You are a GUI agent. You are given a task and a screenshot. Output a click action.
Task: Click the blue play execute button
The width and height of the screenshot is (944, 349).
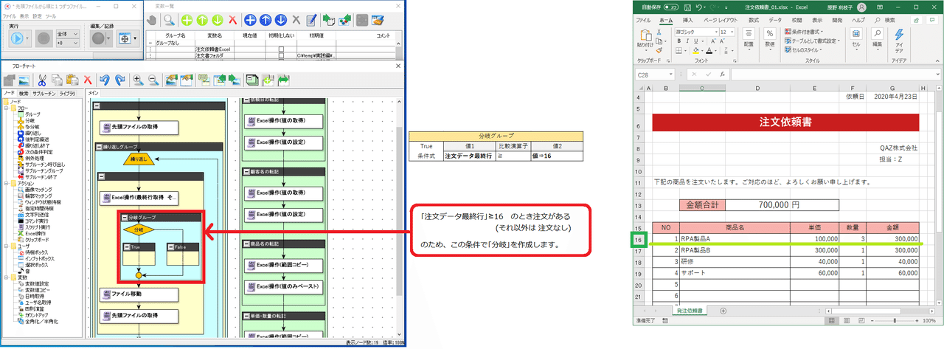tap(18, 38)
